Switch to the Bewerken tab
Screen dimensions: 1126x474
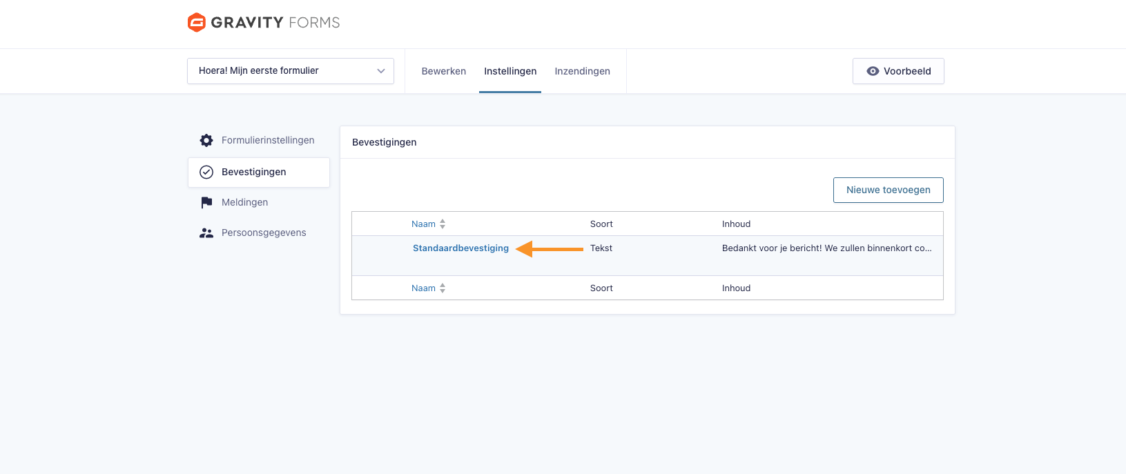pos(443,71)
